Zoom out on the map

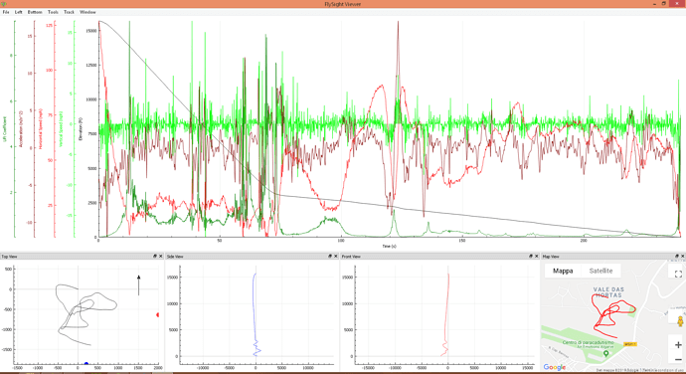pyautogui.click(x=678, y=359)
